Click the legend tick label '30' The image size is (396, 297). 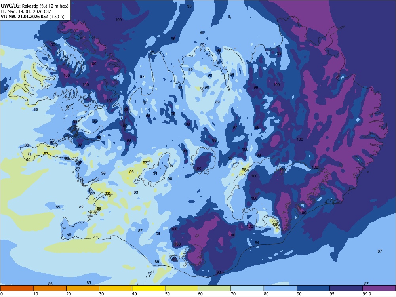tap(101, 294)
